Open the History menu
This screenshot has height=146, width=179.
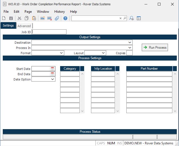[x=59, y=12]
